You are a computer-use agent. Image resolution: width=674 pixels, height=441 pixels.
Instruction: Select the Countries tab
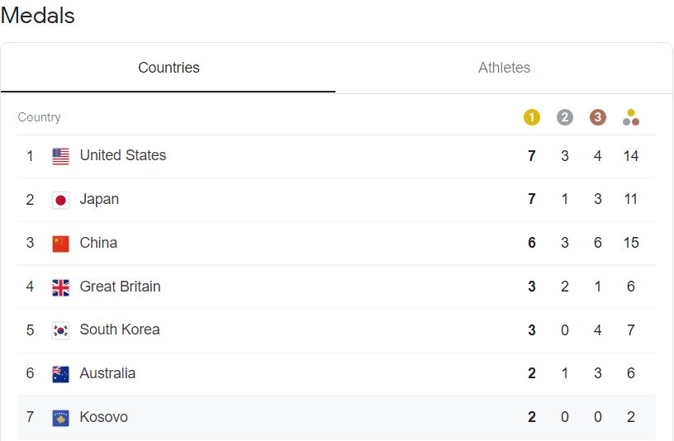168,68
